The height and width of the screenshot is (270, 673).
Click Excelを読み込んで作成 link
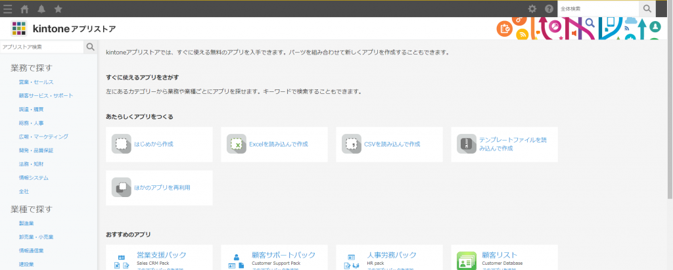279,145
